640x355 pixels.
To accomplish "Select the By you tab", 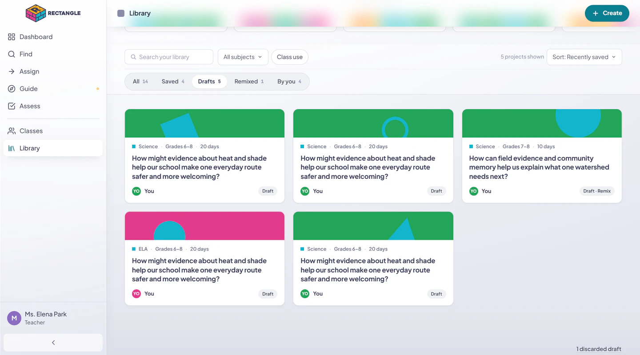I will pyautogui.click(x=289, y=82).
